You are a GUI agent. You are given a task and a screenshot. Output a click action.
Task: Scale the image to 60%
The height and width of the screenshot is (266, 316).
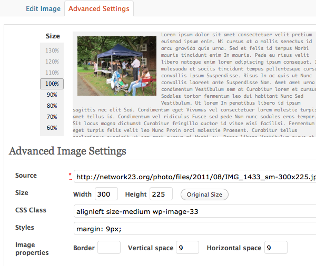click(x=52, y=128)
